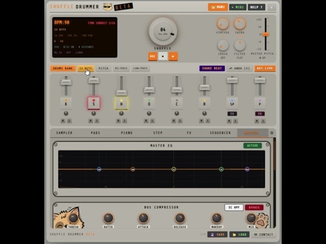
Task: Click the orange MANI button
Action: (x=218, y=7)
